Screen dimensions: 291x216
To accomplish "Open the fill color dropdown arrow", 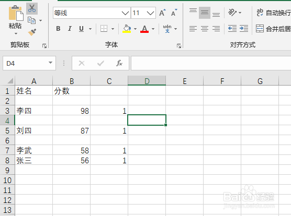I will (x=135, y=29).
